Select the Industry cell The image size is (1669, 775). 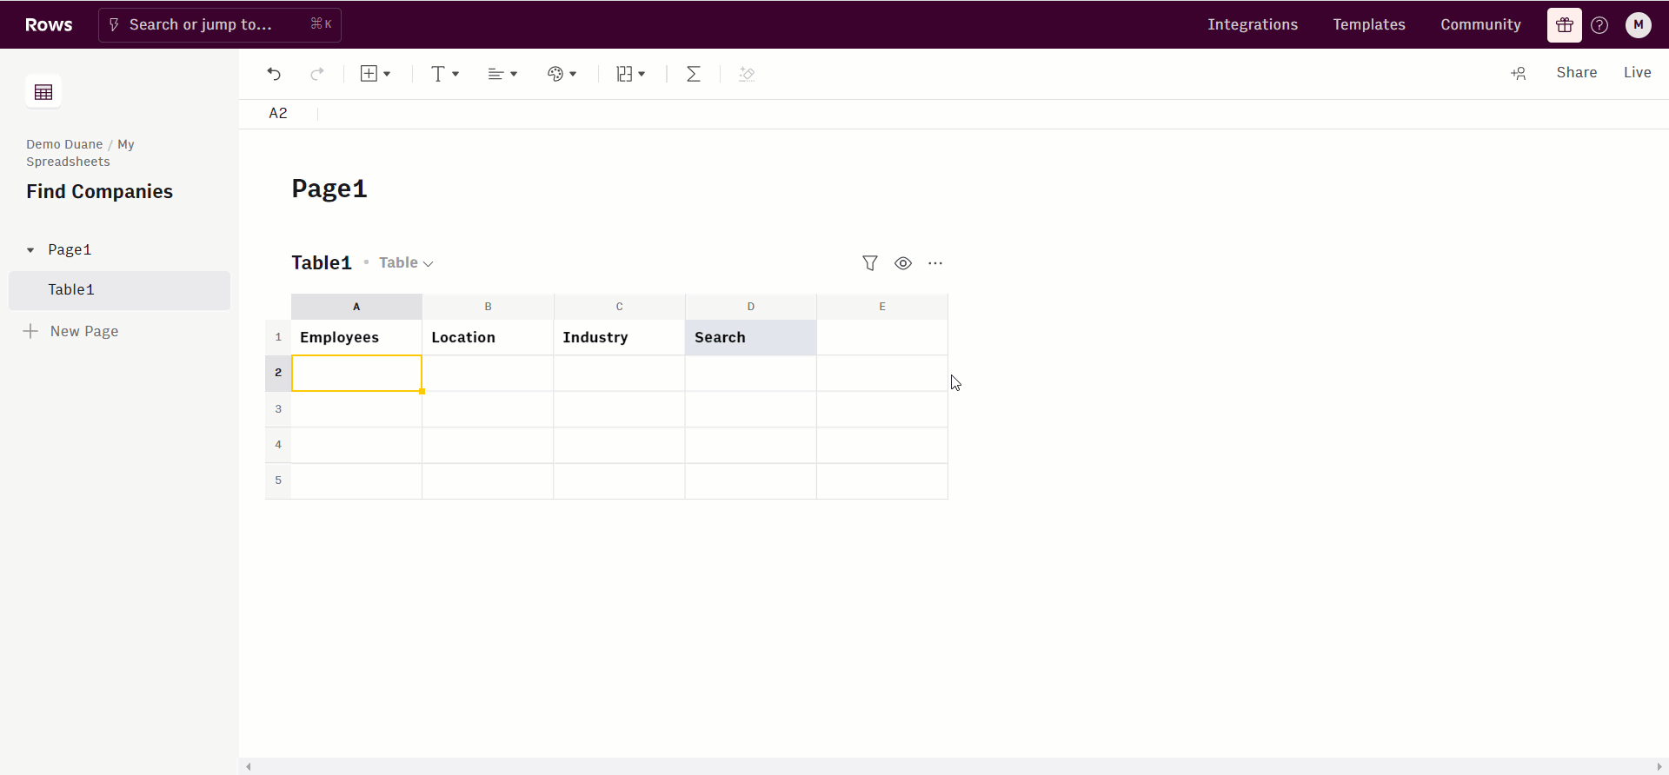(619, 337)
